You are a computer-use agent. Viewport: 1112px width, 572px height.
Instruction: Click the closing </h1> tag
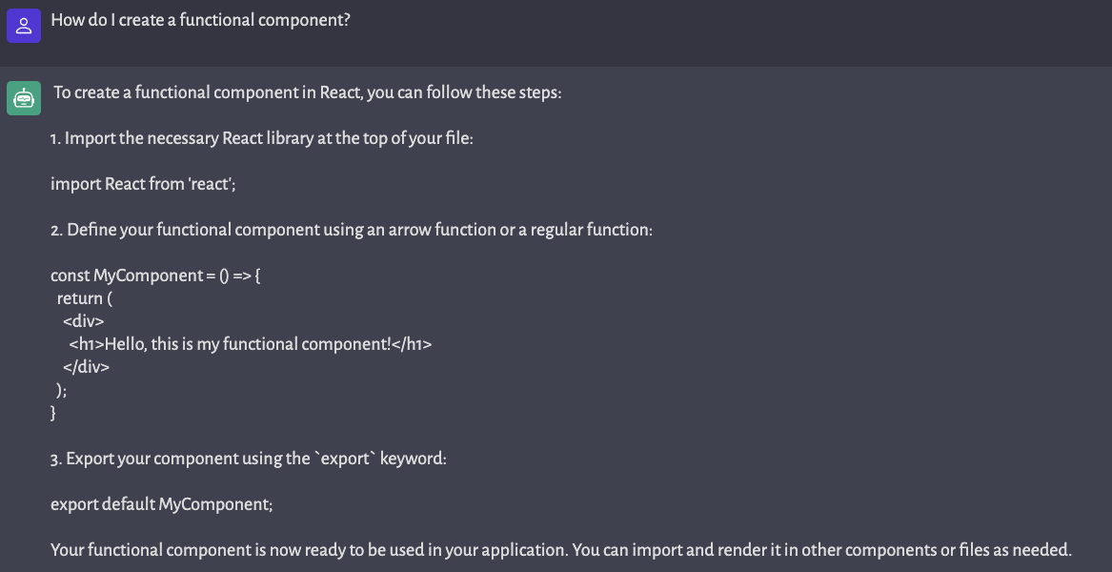[412, 344]
